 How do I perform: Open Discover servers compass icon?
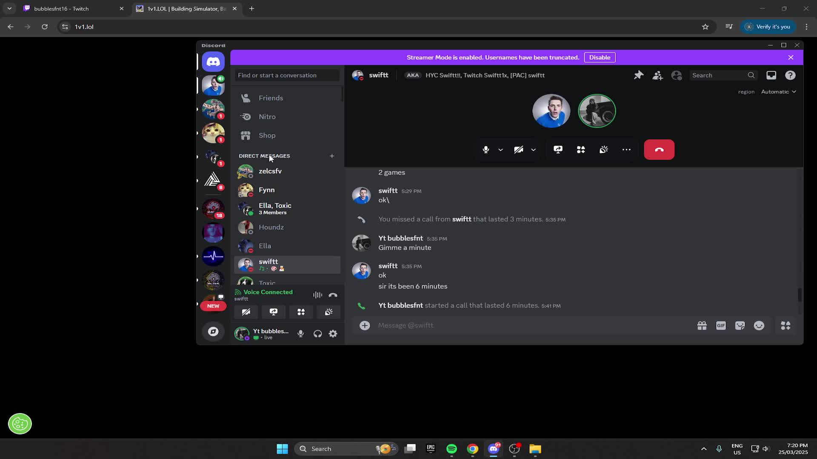(x=213, y=331)
